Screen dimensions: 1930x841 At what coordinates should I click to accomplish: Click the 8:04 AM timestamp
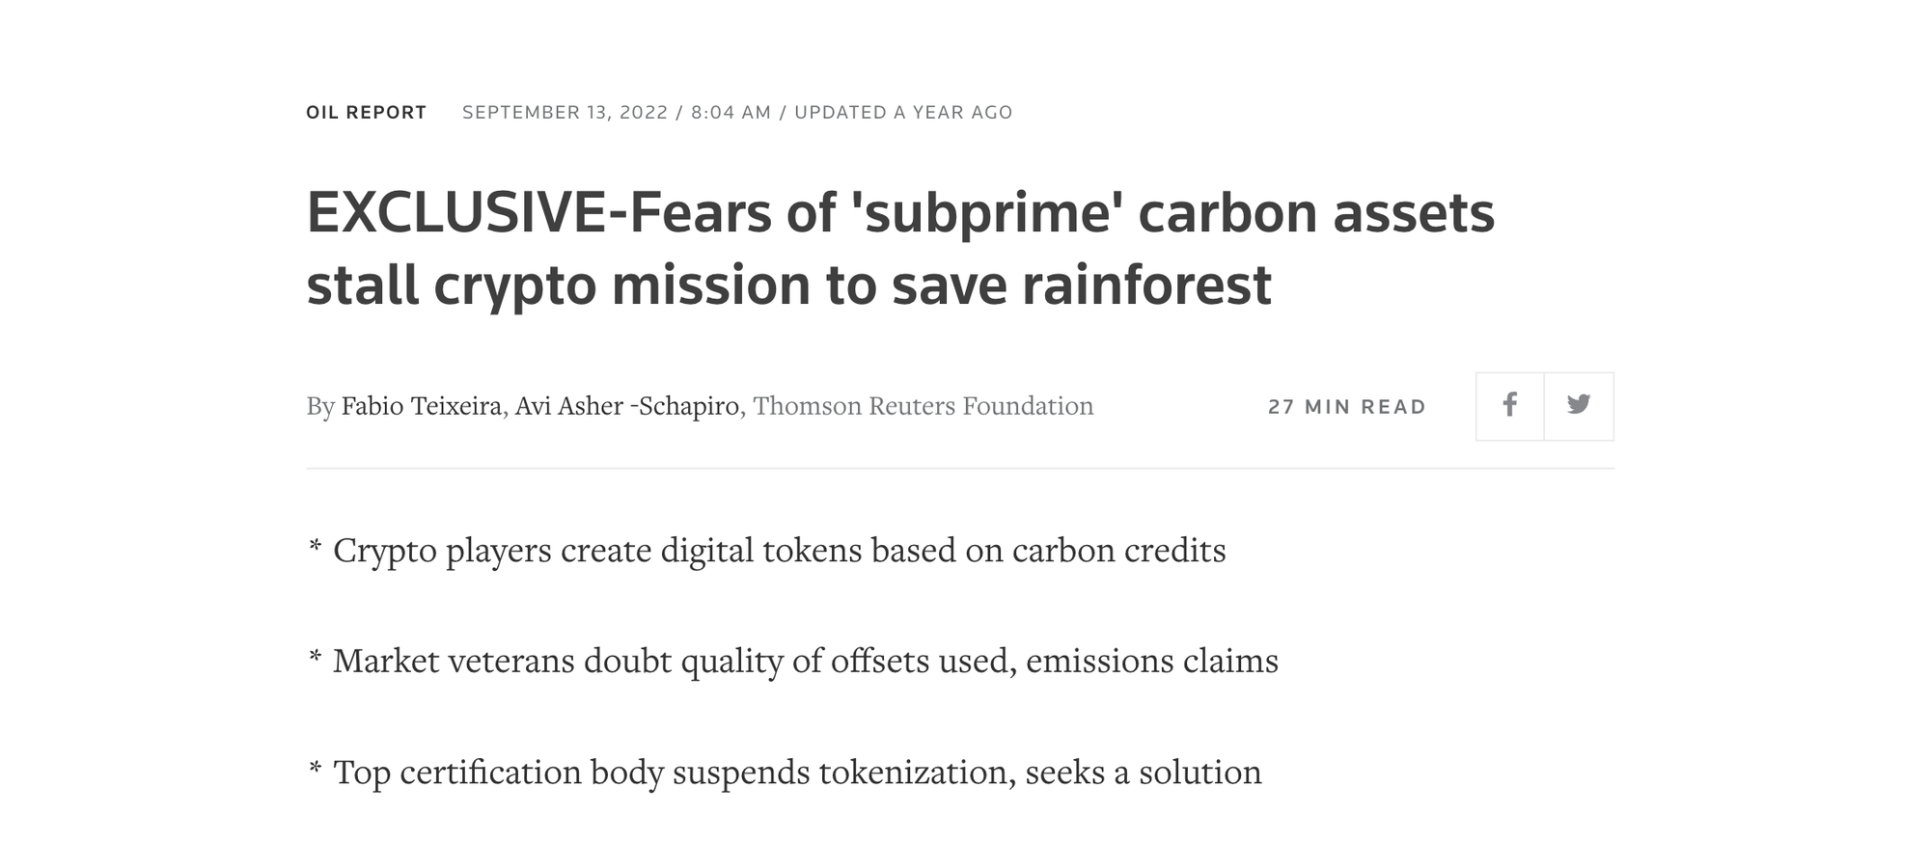coord(731,113)
